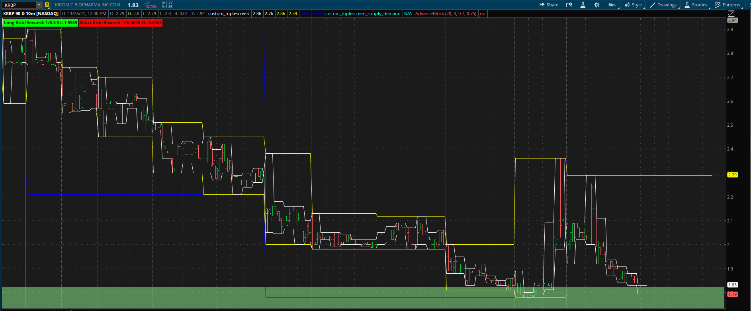751x311 pixels.
Task: Click the red Short Risk/Reward label
Action: [121, 23]
